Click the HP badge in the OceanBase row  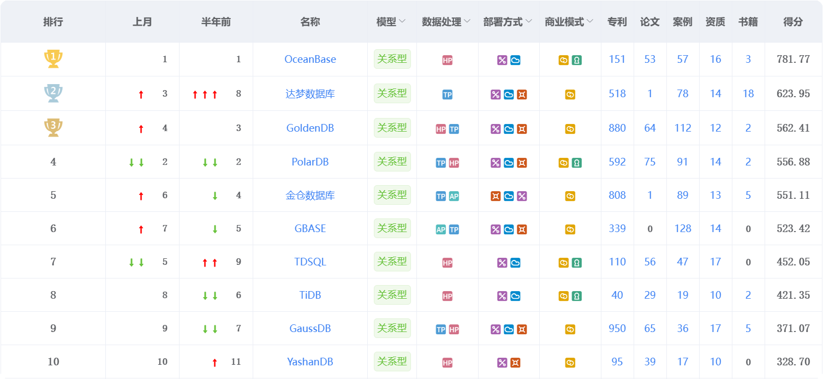pos(448,61)
